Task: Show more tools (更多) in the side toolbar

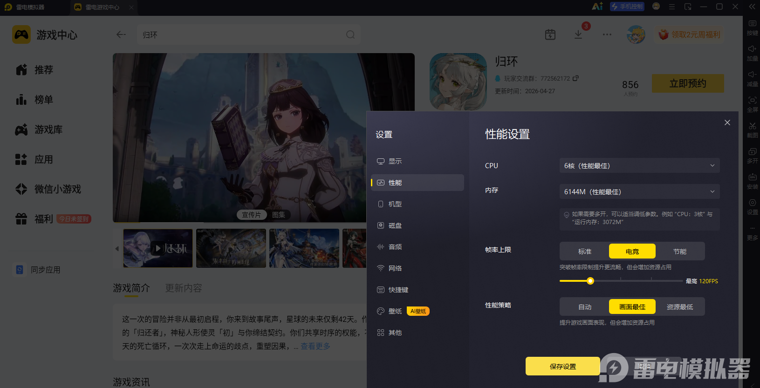Action: coord(752,232)
